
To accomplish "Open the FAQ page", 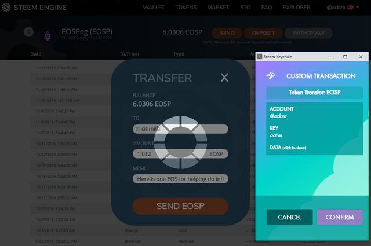I will tap(267, 8).
